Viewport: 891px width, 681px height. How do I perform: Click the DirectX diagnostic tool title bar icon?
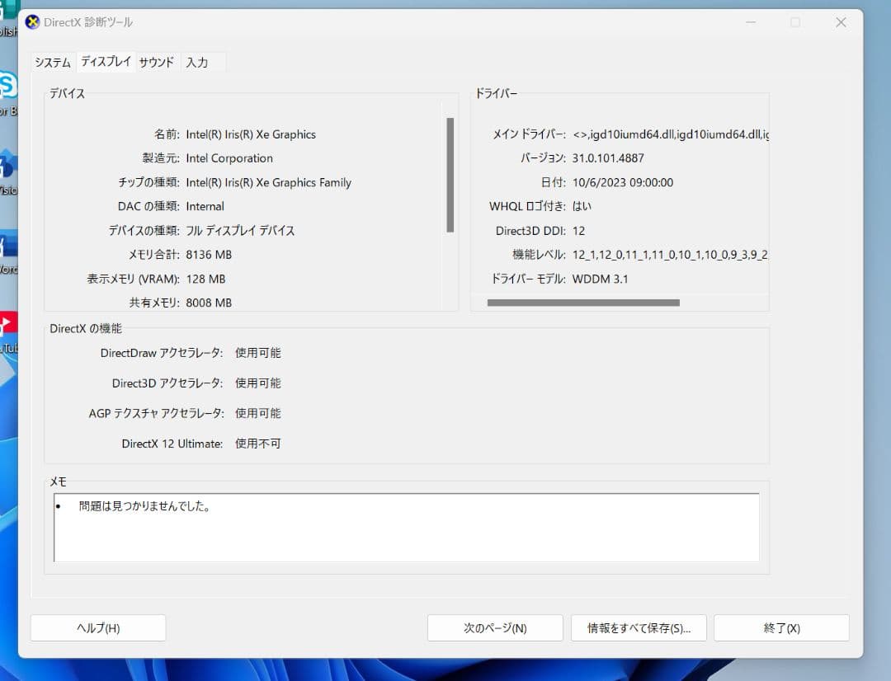[32, 22]
